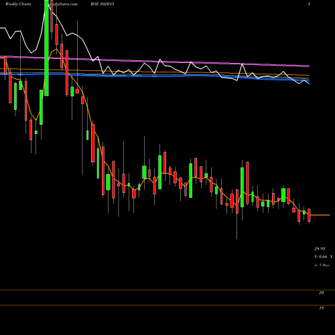Viewport: 335px width, 335px height.
Task: Select the 'BSE 502015' symbol label
Action: (x=103, y=4)
